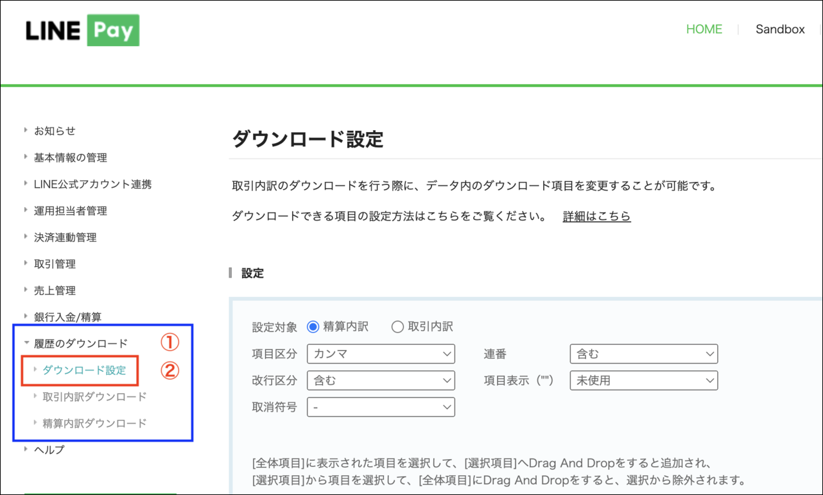
Task: Follow the 詳細はこちら link
Action: tap(597, 217)
